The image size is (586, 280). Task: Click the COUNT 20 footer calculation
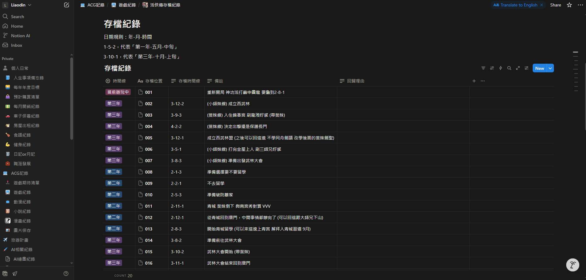coord(123,276)
